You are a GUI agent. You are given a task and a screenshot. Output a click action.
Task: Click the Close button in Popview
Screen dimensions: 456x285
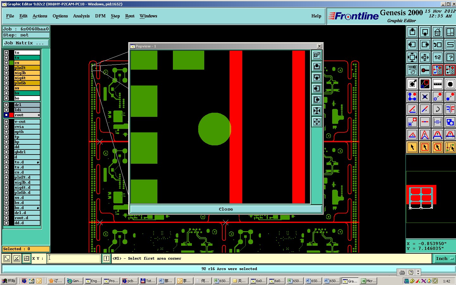point(226,209)
